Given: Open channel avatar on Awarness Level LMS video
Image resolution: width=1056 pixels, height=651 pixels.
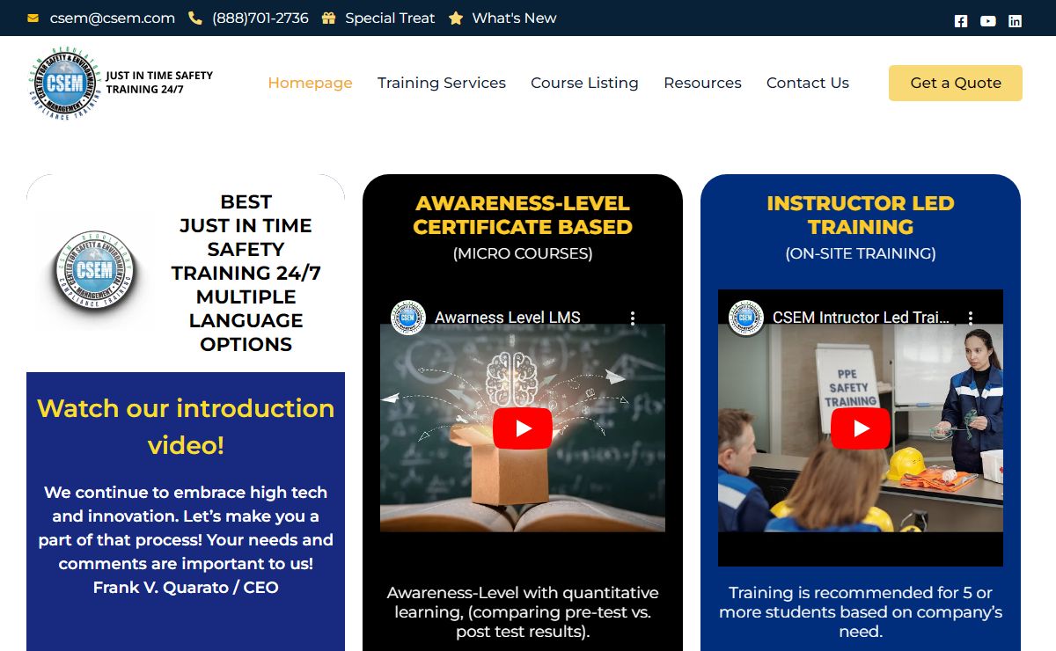Looking at the screenshot, I should pos(408,318).
